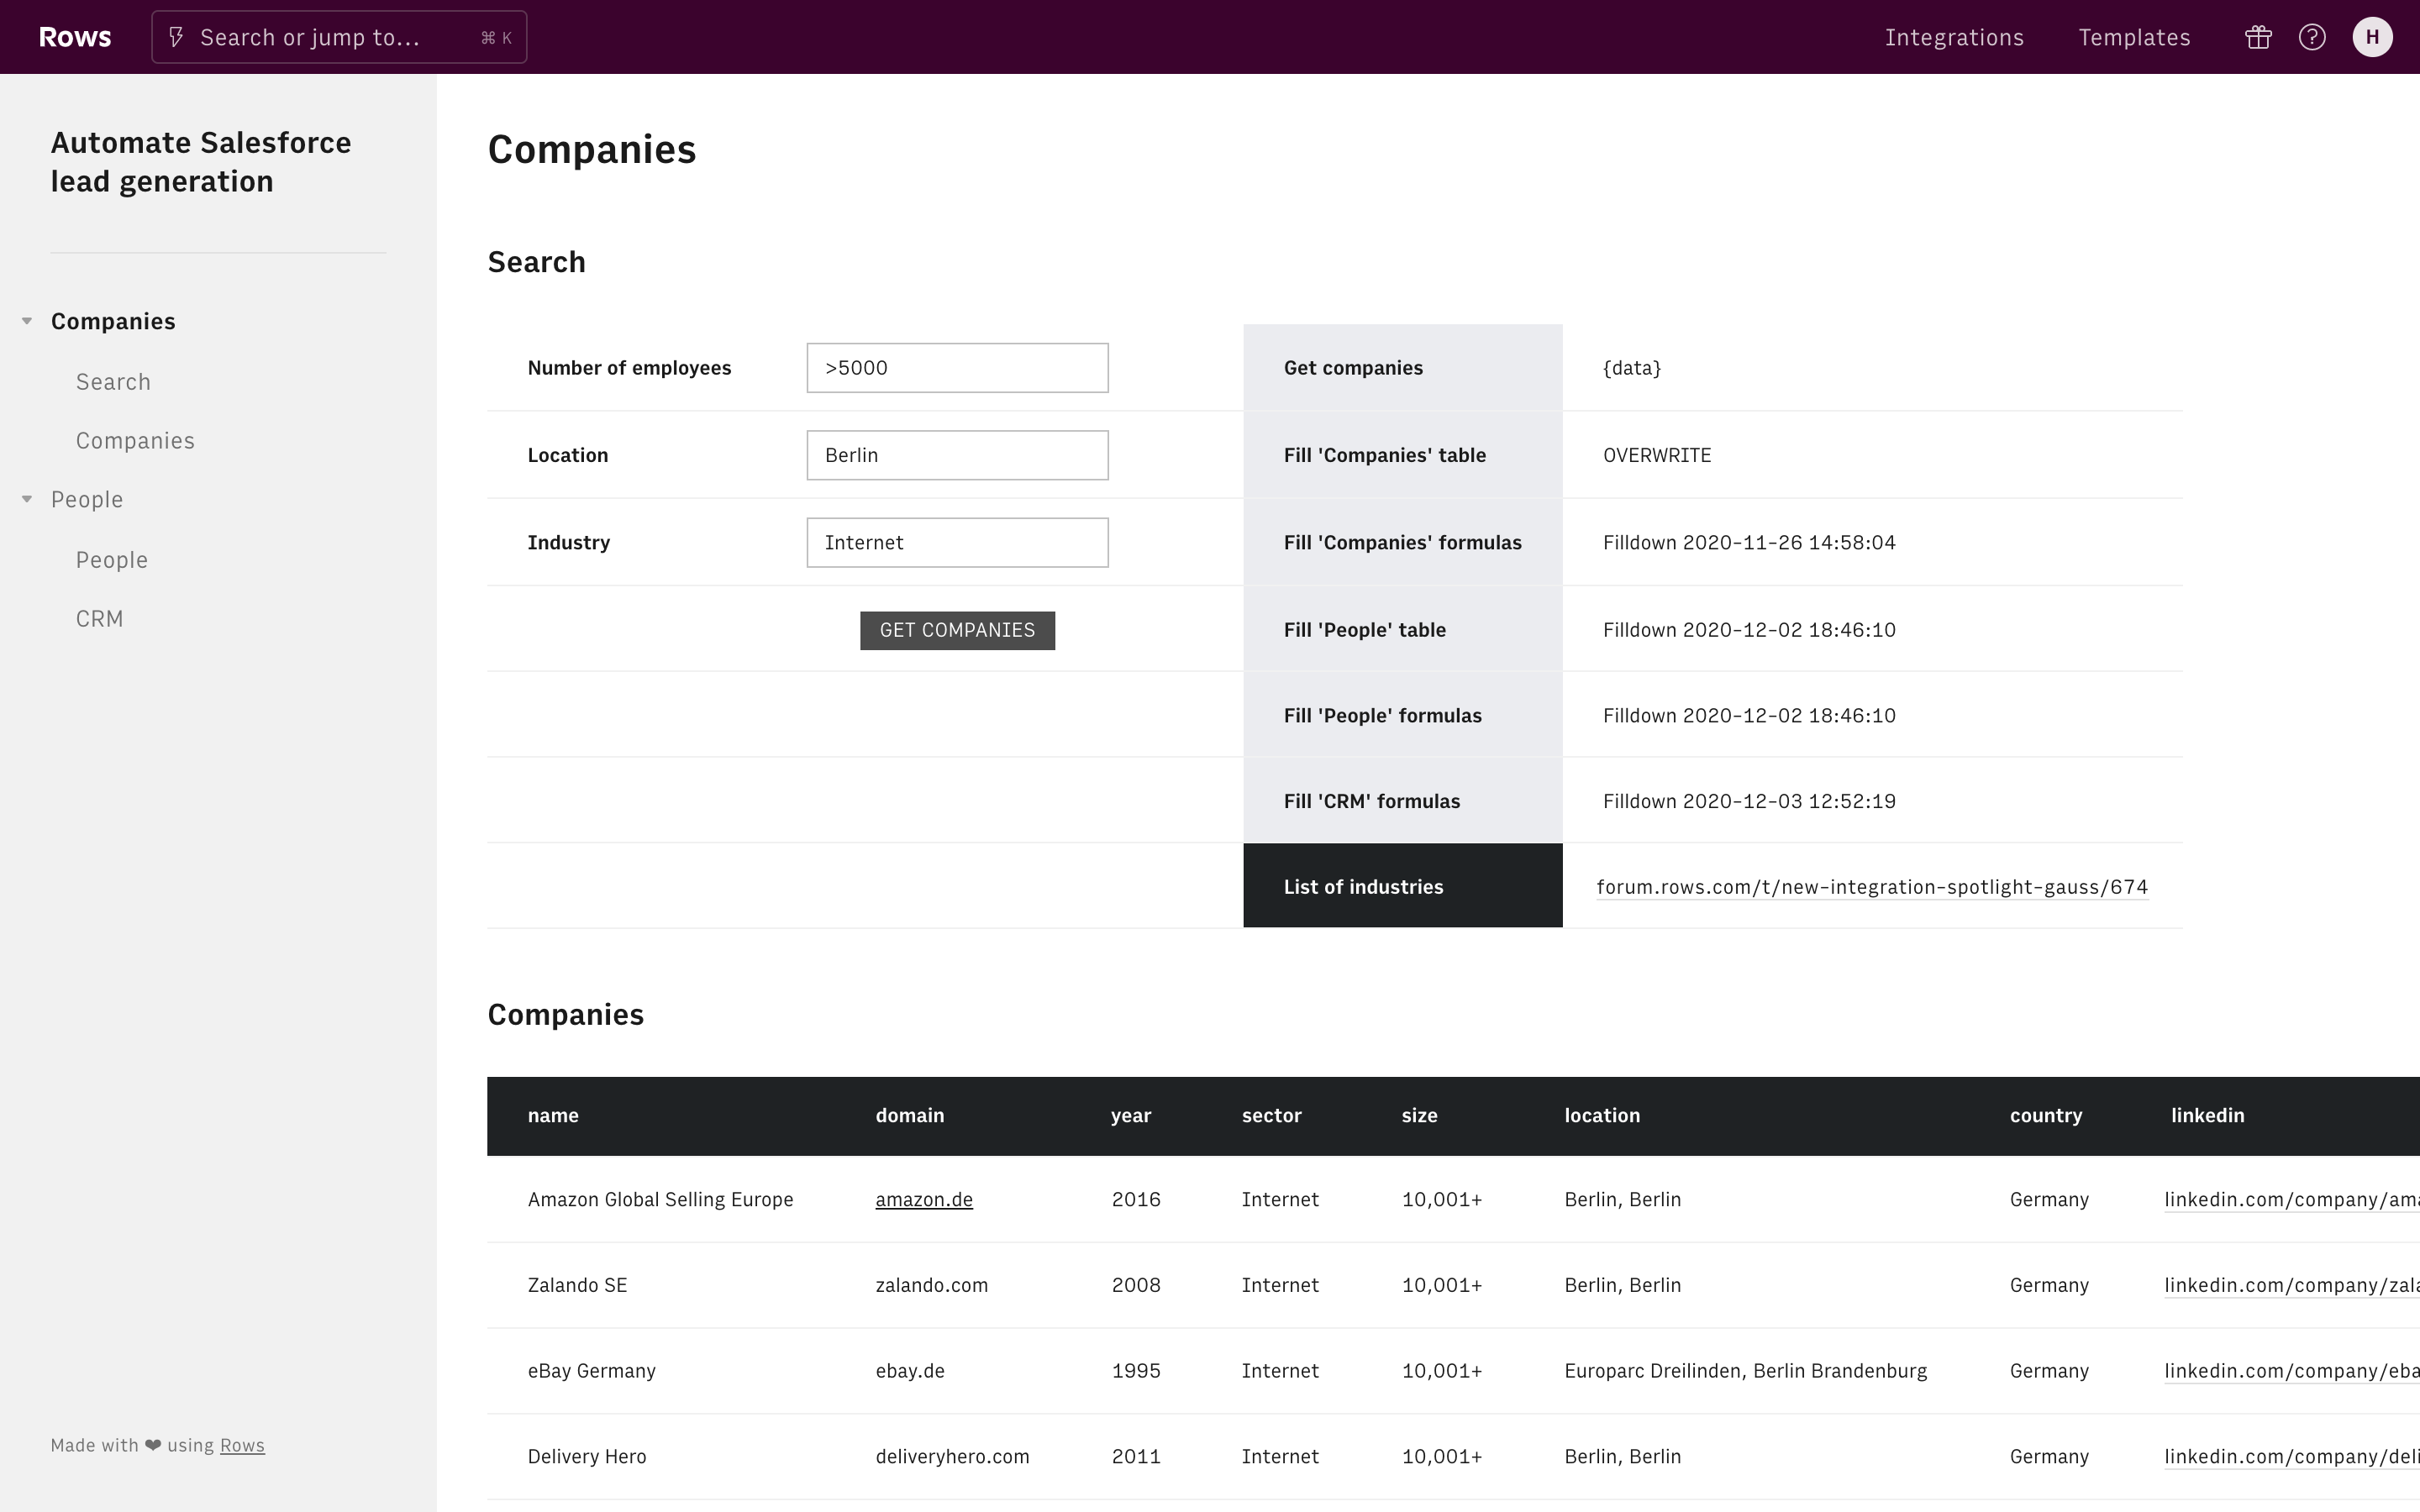Open the amazon.de domain link
The image size is (2420, 1512).
pyautogui.click(x=924, y=1199)
